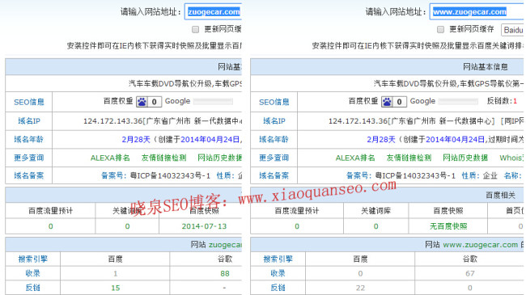Click 域名IP label in right panel
Image resolution: width=526 pixels, height=295 pixels.
274,121
